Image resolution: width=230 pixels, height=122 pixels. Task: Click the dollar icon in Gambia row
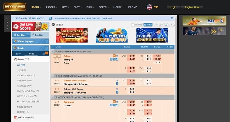tap(114, 105)
